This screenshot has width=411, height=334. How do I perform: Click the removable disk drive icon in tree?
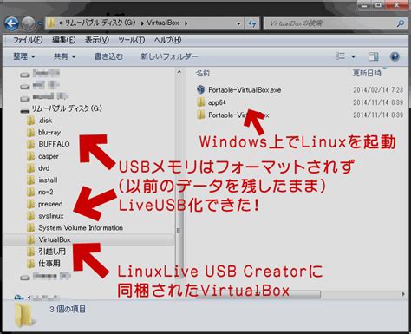tap(25, 111)
